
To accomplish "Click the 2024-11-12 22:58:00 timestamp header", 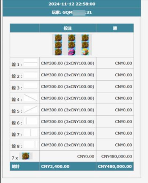I will (x=72, y=4).
